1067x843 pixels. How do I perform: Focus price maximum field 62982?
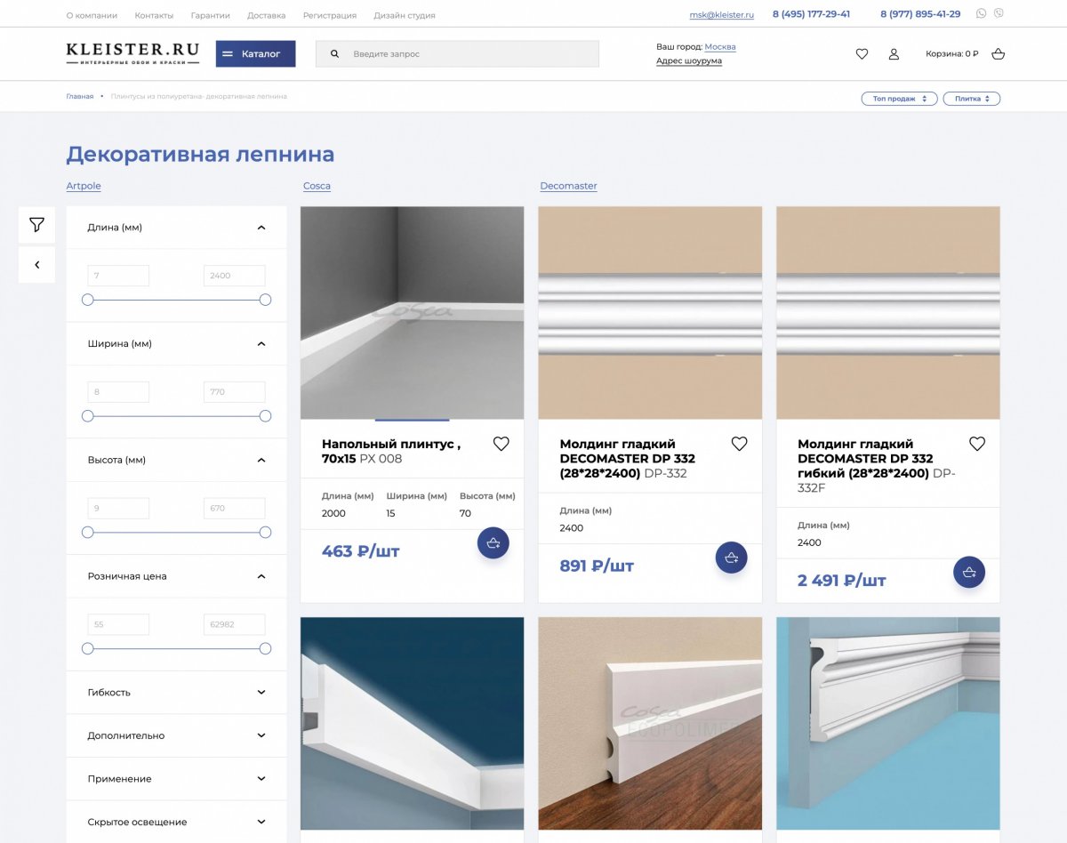pyautogui.click(x=234, y=625)
